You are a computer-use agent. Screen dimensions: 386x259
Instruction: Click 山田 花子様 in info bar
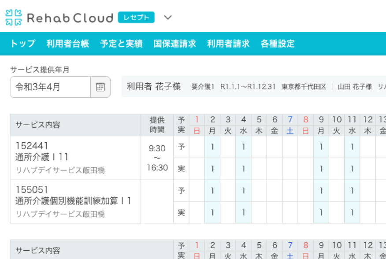(355, 87)
